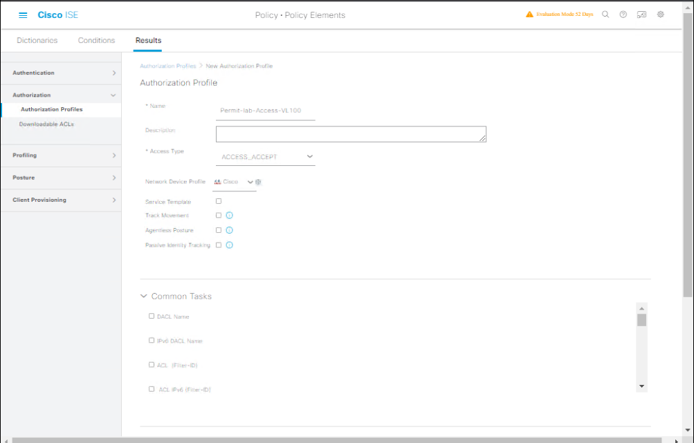Open the search magnifier icon
The width and height of the screenshot is (694, 443).
(605, 14)
